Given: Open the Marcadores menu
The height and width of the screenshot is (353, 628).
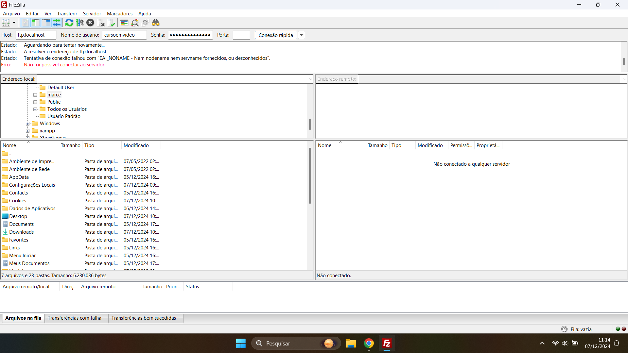Looking at the screenshot, I should (120, 14).
